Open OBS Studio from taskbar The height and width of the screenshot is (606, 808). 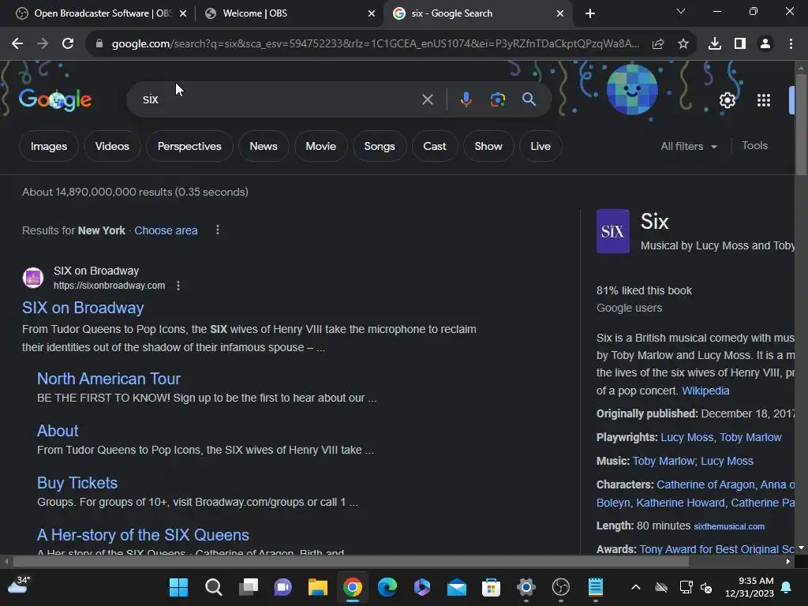pos(561,587)
